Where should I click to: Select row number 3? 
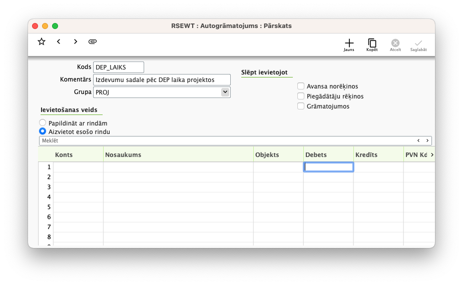(46, 187)
